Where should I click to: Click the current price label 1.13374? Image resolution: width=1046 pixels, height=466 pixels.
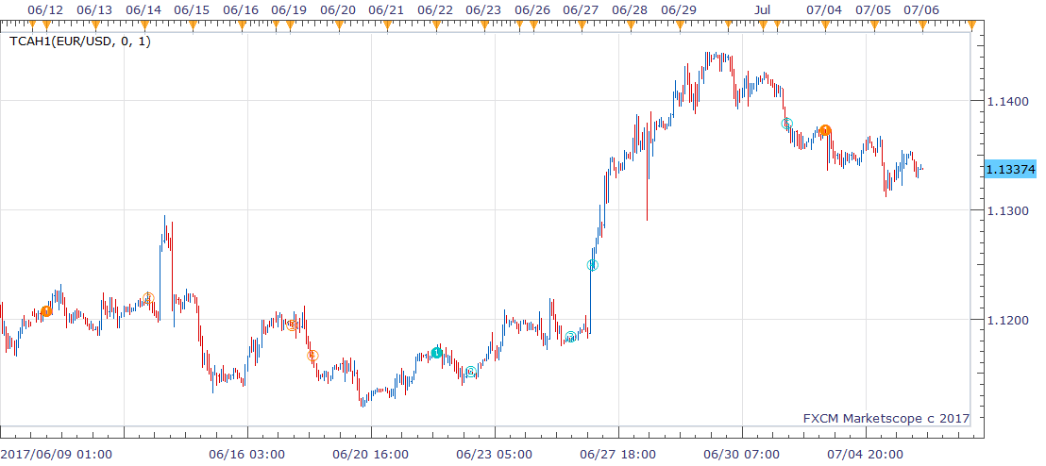click(1010, 170)
